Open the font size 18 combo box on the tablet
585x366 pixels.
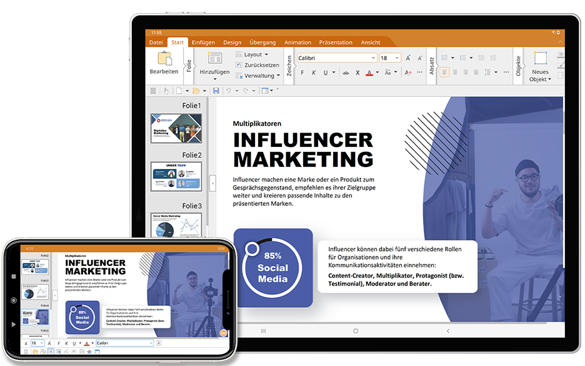(x=390, y=58)
